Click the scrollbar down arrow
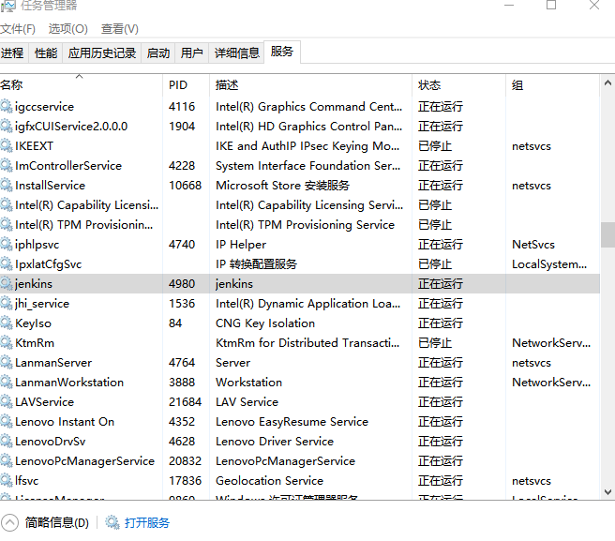This screenshot has height=541, width=615. click(x=607, y=492)
